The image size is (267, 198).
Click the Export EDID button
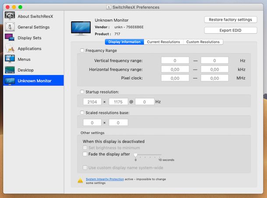(230, 31)
